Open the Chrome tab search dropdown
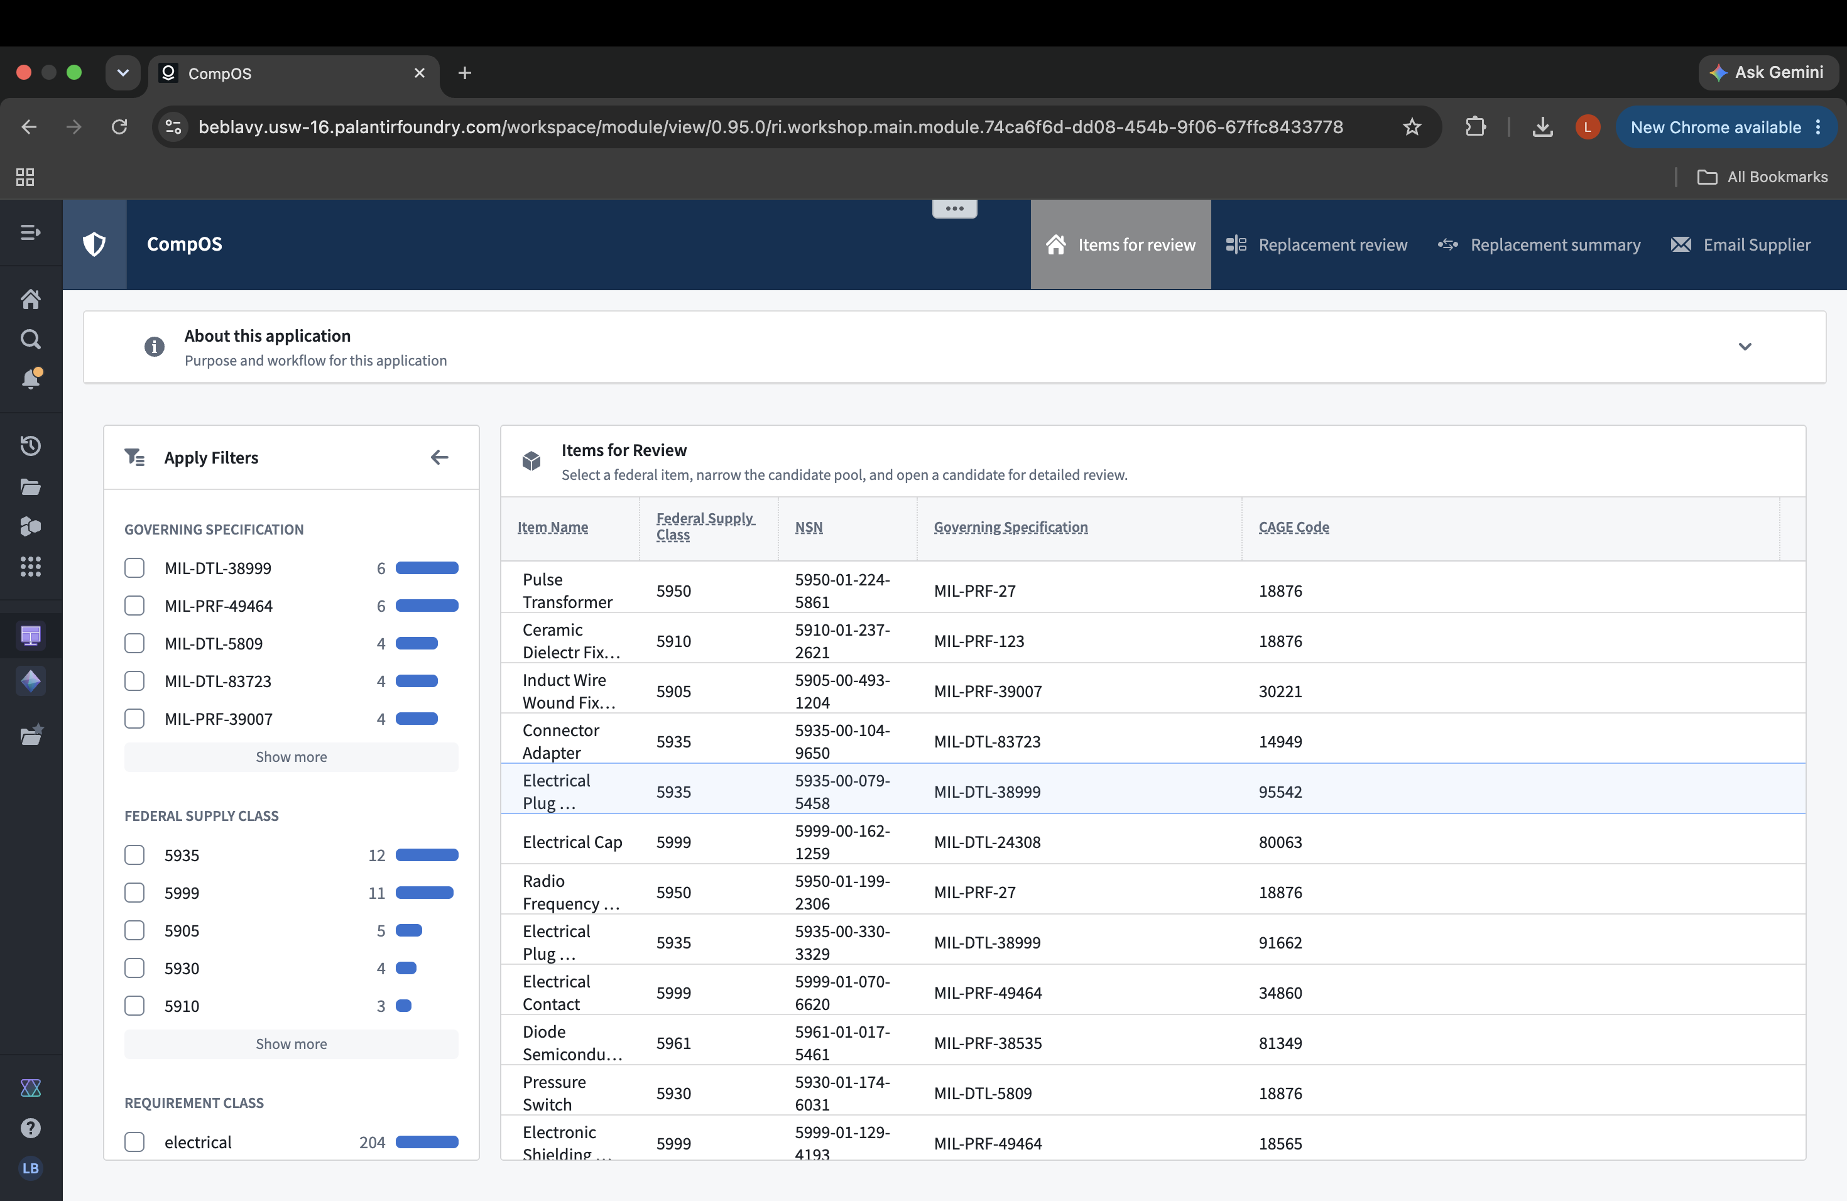Screen dimensions: 1847x1201 coord(123,73)
